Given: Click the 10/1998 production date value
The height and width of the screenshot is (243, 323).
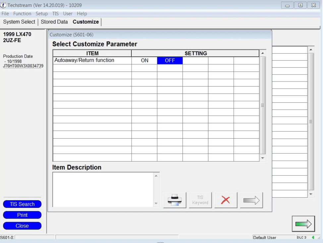Looking at the screenshot, I should point(14,61).
